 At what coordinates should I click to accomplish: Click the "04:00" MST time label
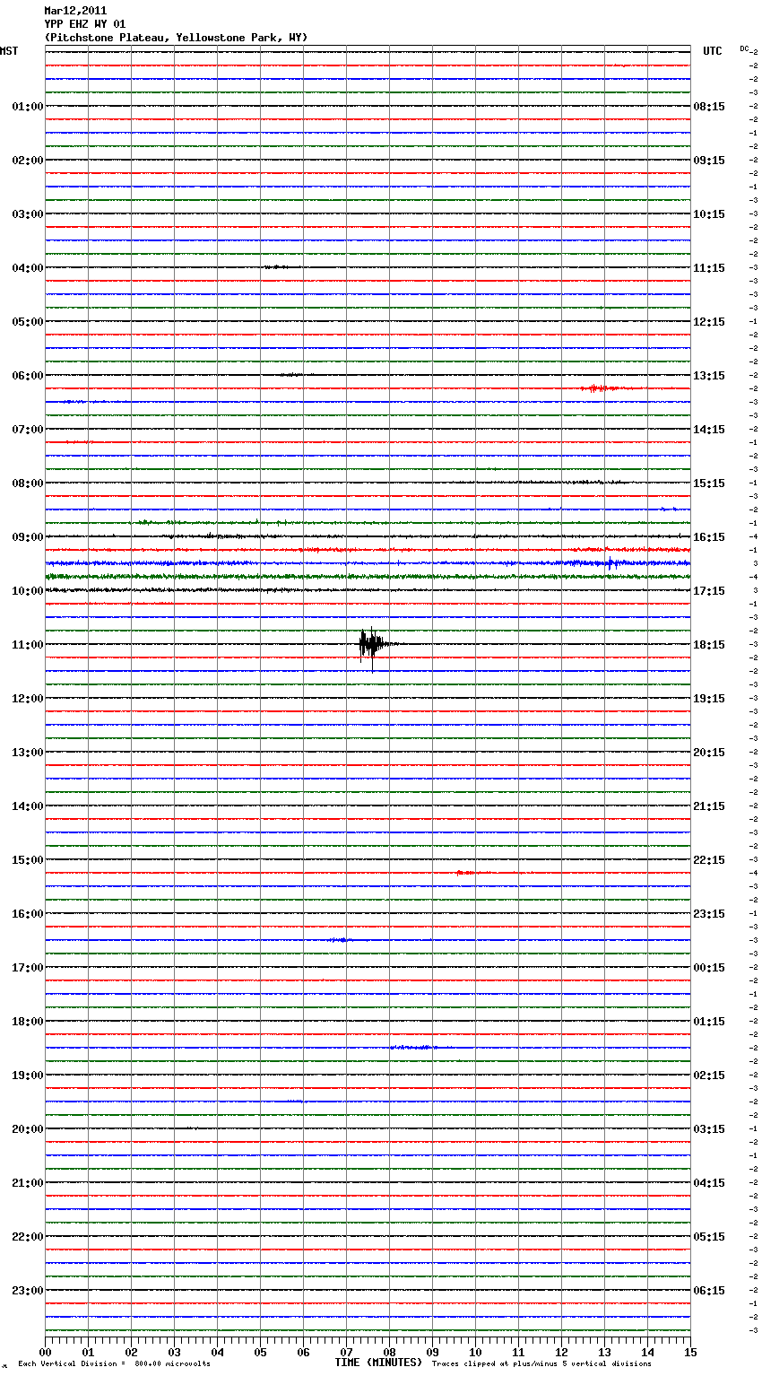point(27,268)
